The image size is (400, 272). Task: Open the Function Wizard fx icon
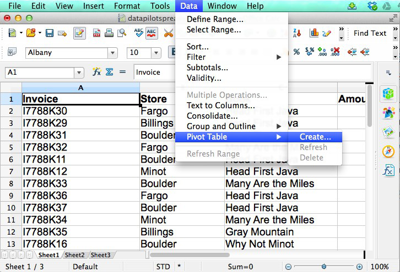(x=96, y=72)
